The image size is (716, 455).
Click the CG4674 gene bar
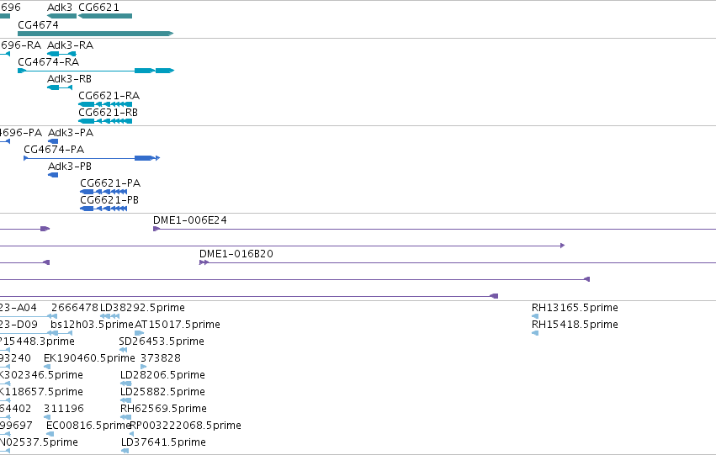coord(95,34)
